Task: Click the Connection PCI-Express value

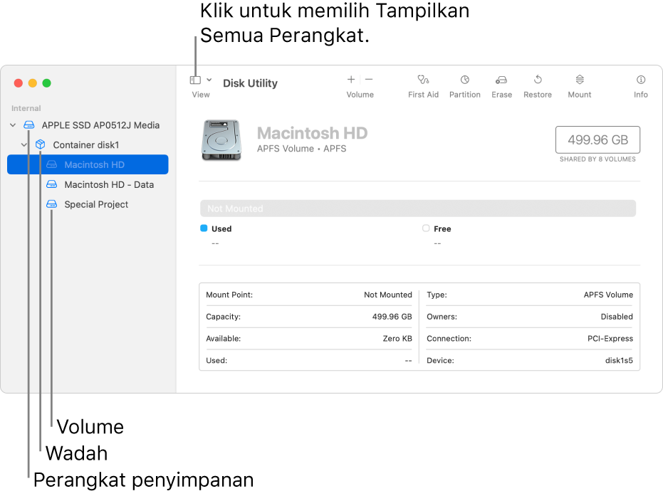Action: pos(610,339)
